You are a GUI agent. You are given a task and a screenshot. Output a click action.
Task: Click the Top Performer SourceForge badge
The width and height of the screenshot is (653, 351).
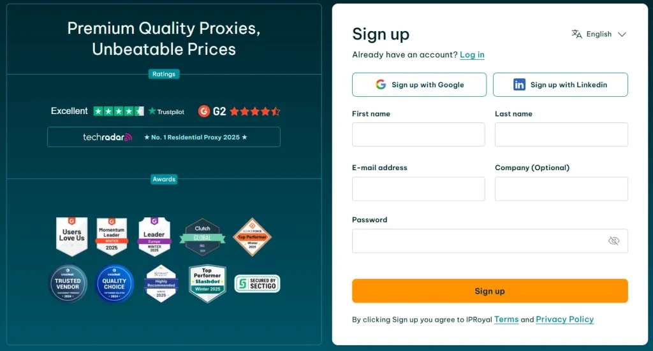252,237
